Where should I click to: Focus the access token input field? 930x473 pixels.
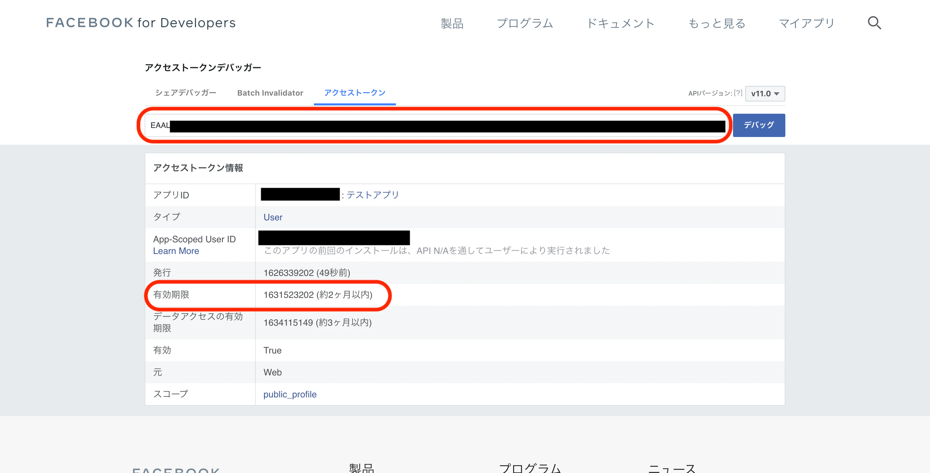point(437,125)
